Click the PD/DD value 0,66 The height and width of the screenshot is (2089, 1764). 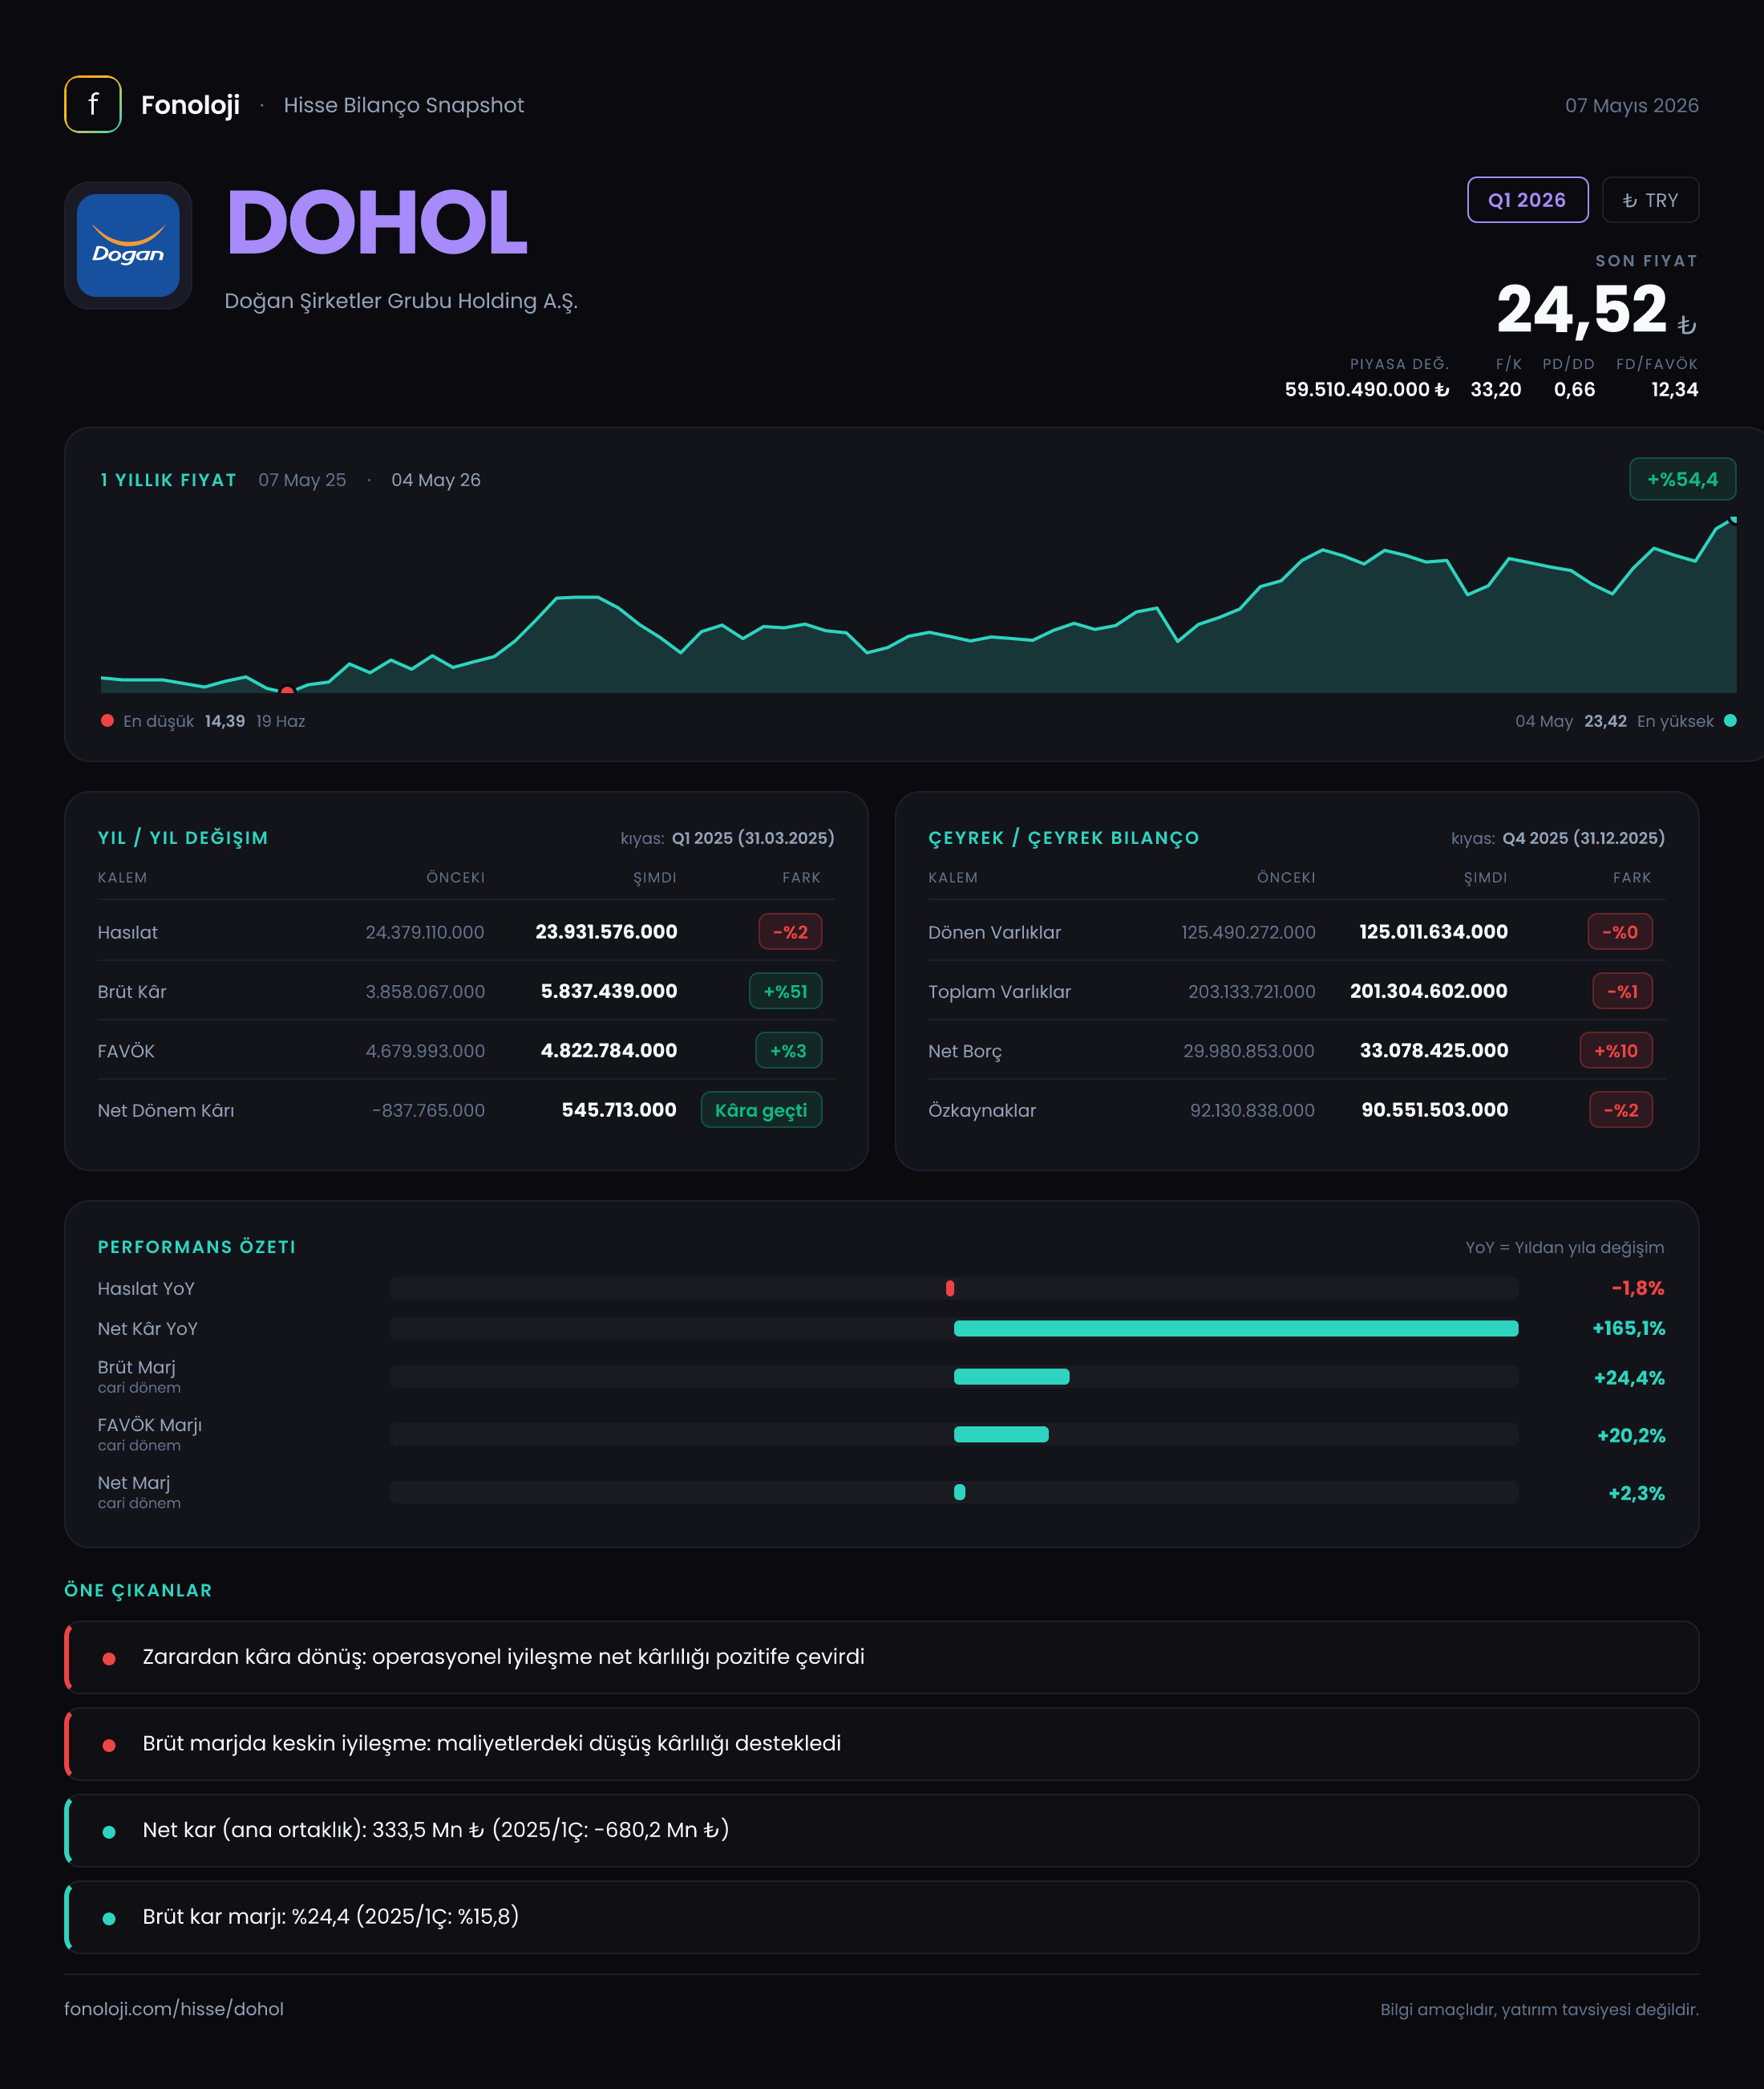click(1574, 389)
